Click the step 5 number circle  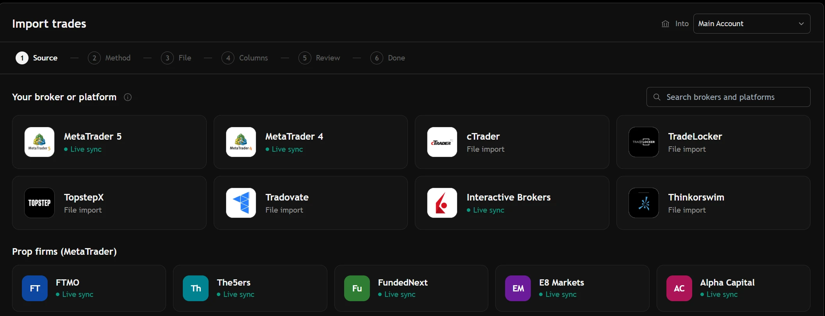point(305,58)
